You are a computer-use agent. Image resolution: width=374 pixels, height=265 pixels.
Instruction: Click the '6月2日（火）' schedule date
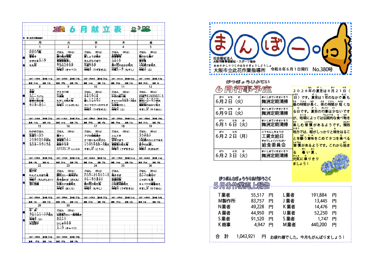(229, 101)
